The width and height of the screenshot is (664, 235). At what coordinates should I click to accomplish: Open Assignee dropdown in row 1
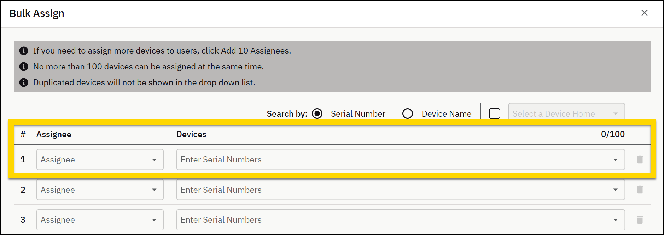point(100,160)
